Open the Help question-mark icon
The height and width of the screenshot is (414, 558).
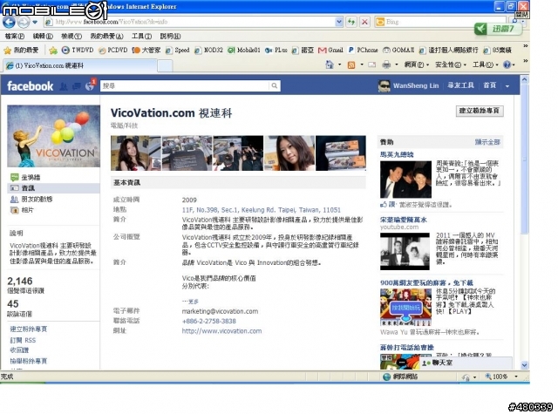point(507,64)
